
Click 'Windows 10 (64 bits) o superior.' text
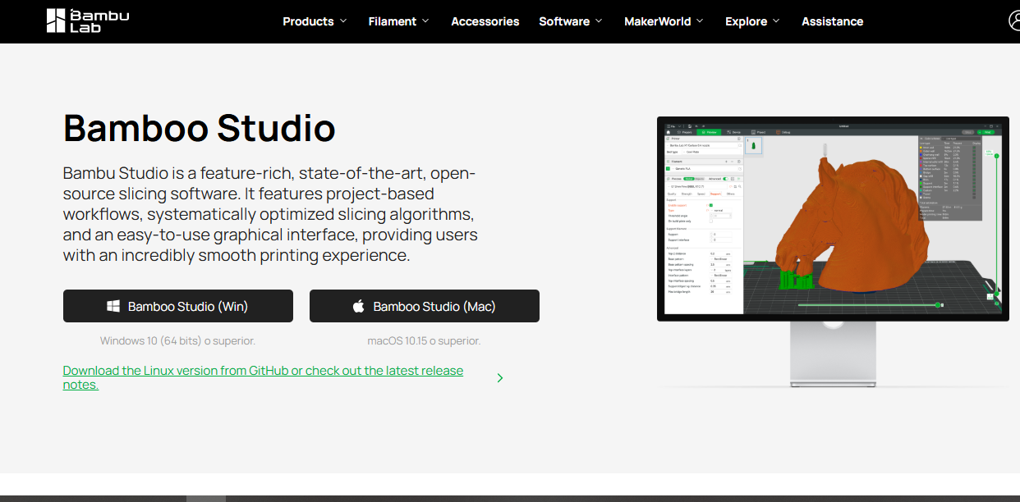[178, 340]
